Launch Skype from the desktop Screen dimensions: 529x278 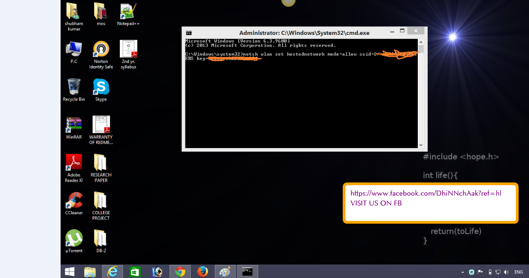[x=100, y=87]
